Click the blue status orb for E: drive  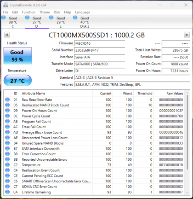[x=51, y=18]
